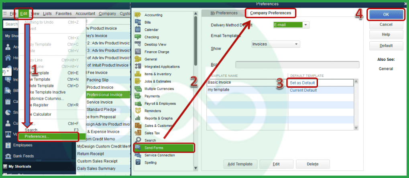Select the Integrated Applications icon
This screenshot has height=178, width=409.
138,66
